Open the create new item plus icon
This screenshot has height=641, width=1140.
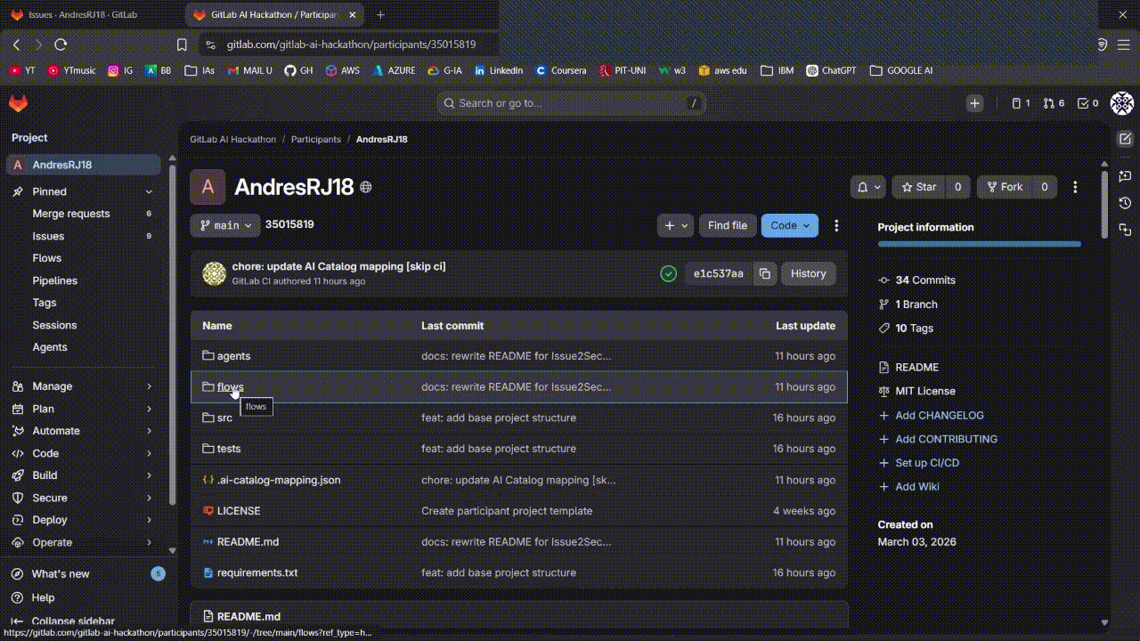click(974, 103)
